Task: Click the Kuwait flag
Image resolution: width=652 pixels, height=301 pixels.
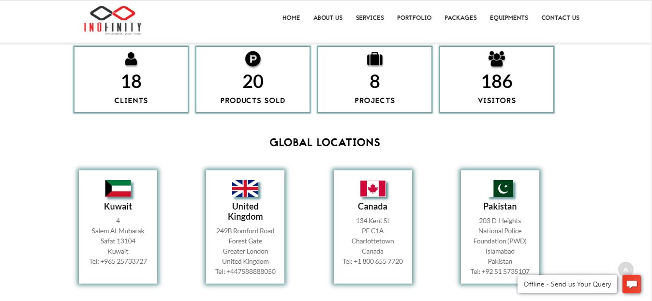Action: [x=118, y=188]
